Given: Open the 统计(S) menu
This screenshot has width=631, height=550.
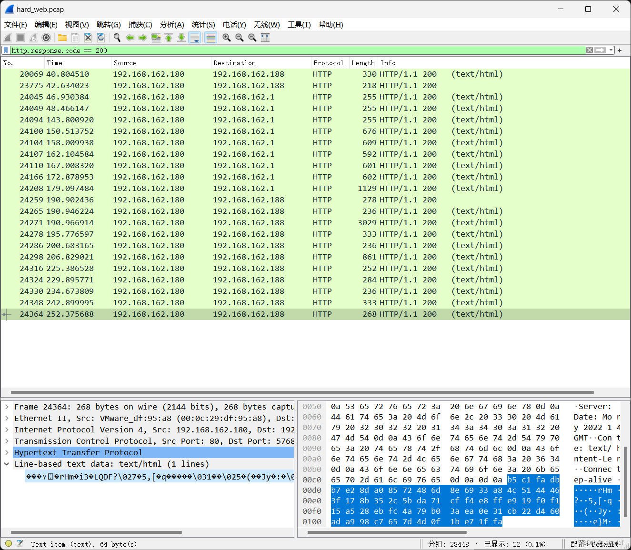Looking at the screenshot, I should click(203, 25).
